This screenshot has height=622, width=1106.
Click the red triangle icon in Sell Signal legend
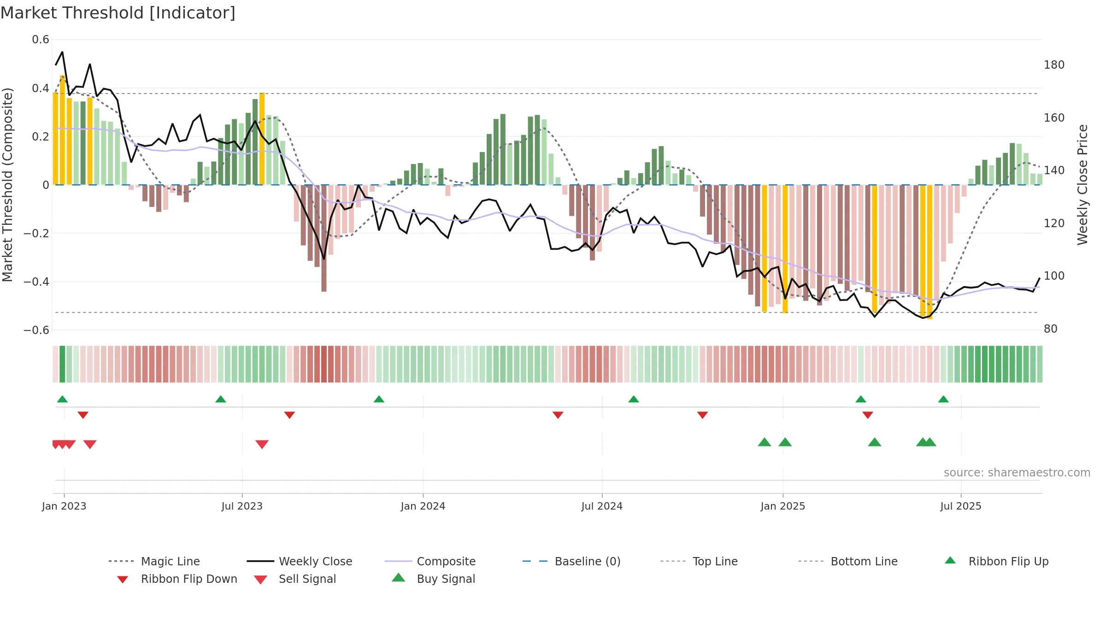coord(260,580)
